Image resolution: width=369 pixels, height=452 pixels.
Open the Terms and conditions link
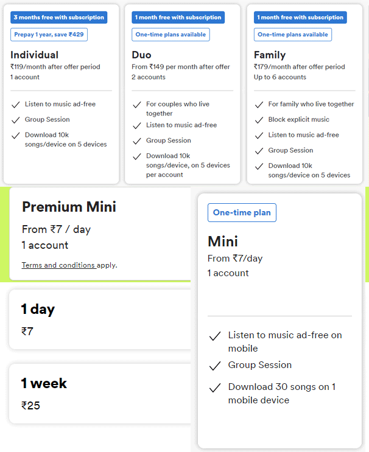pos(58,265)
